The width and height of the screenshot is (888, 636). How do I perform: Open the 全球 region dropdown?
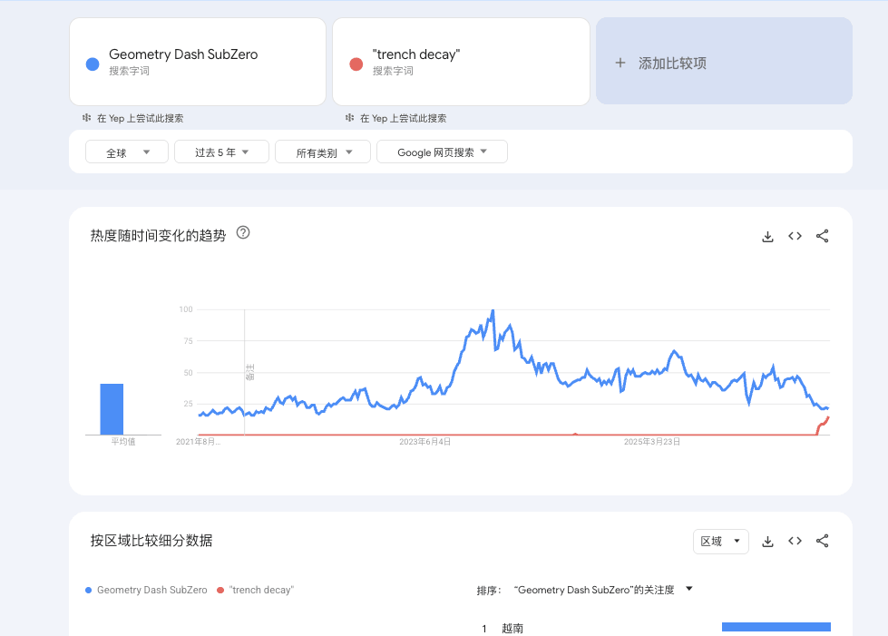127,152
